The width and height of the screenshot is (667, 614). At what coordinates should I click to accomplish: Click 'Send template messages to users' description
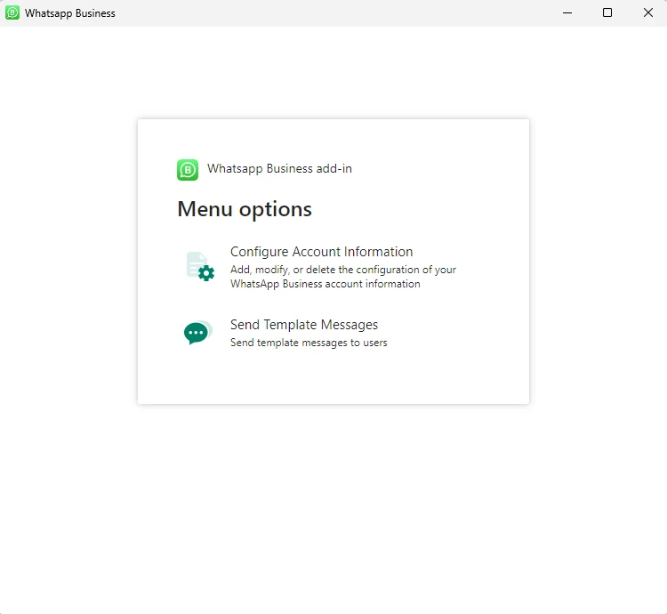(x=309, y=343)
